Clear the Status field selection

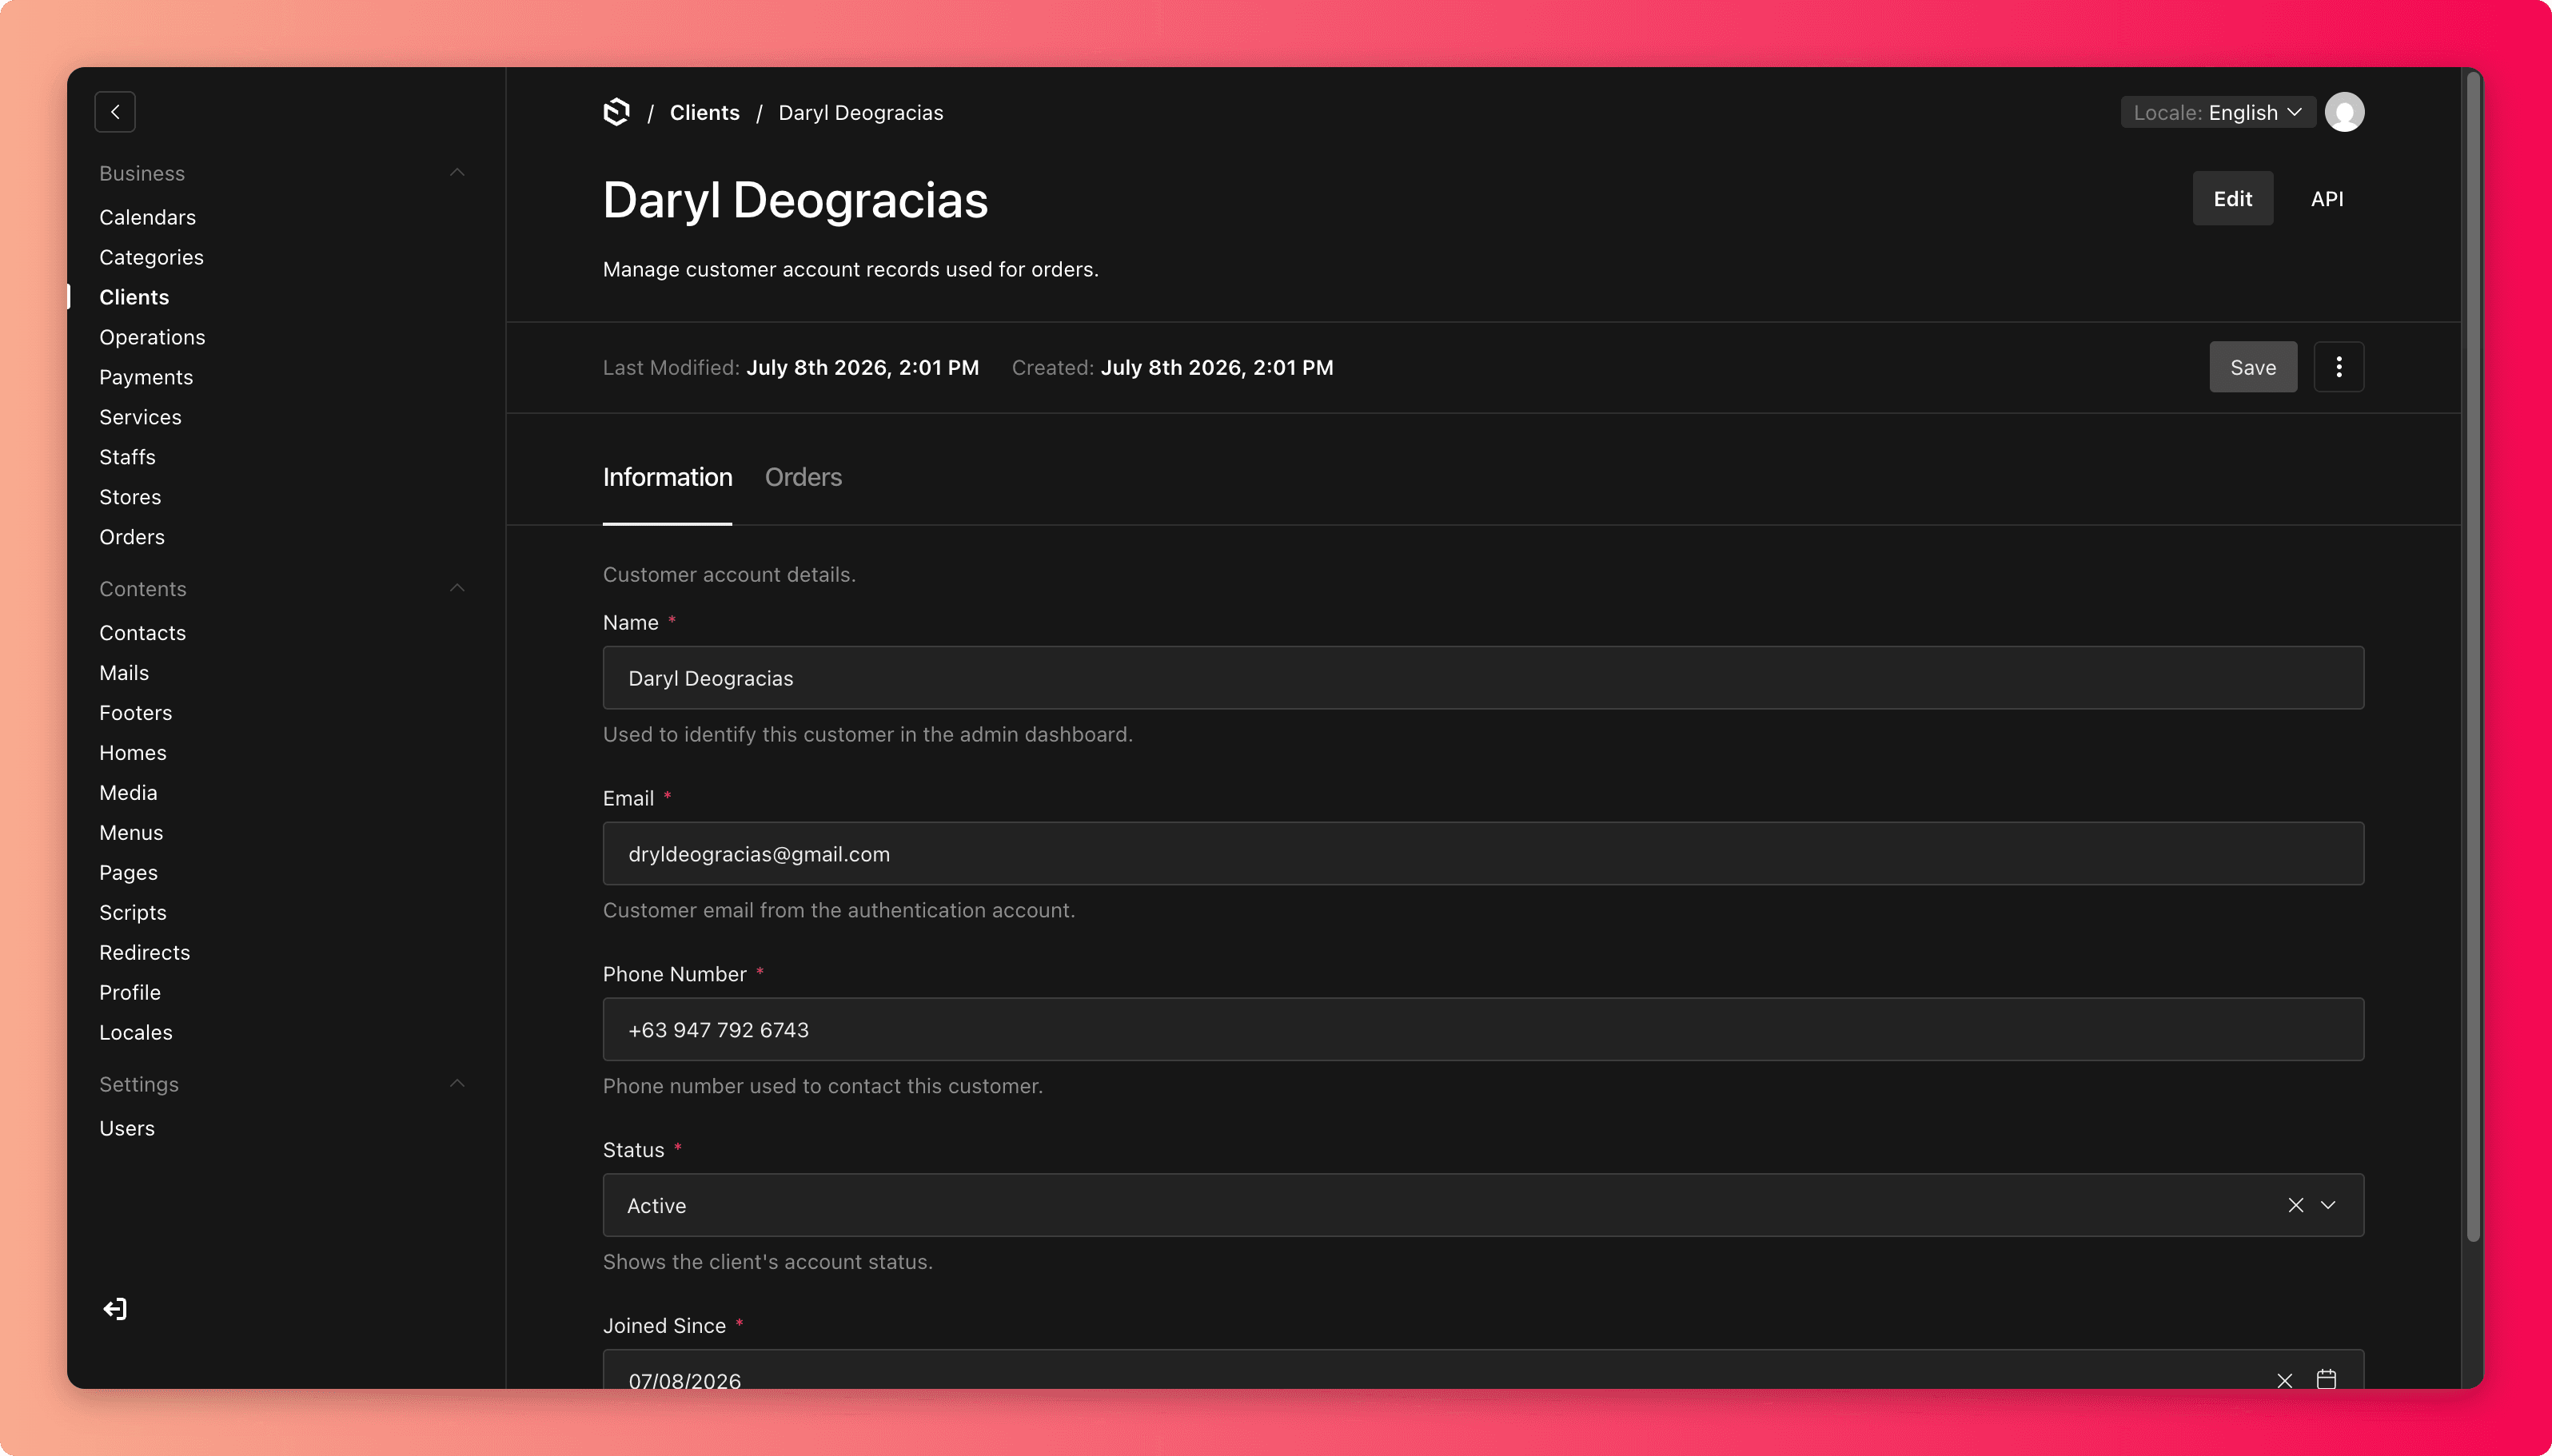click(x=2295, y=1205)
